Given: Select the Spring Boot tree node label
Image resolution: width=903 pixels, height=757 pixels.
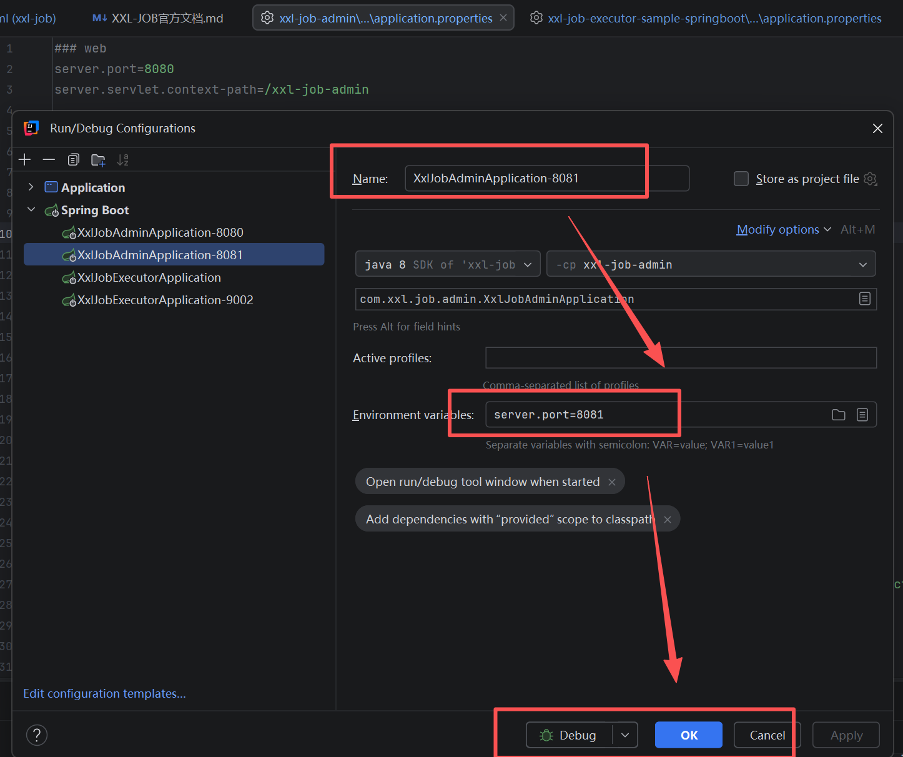Looking at the screenshot, I should pos(95,210).
